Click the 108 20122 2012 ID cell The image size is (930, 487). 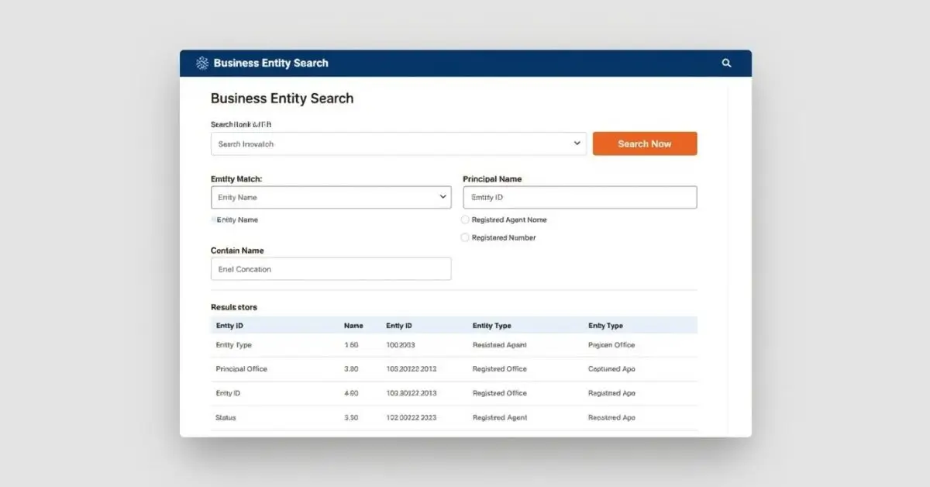click(412, 369)
